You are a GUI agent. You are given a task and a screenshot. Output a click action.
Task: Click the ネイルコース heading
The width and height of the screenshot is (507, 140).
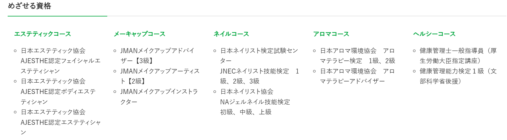pos(231,34)
